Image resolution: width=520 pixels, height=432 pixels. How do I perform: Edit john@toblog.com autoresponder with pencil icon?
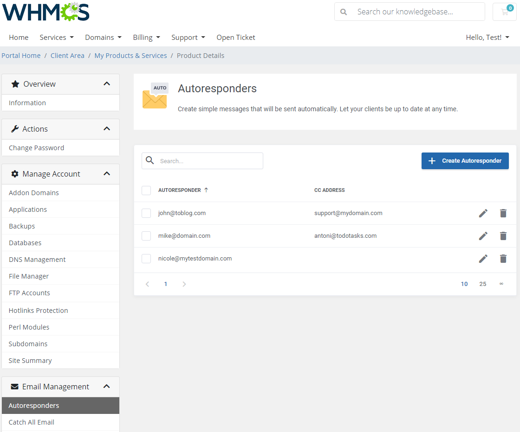[x=483, y=213]
